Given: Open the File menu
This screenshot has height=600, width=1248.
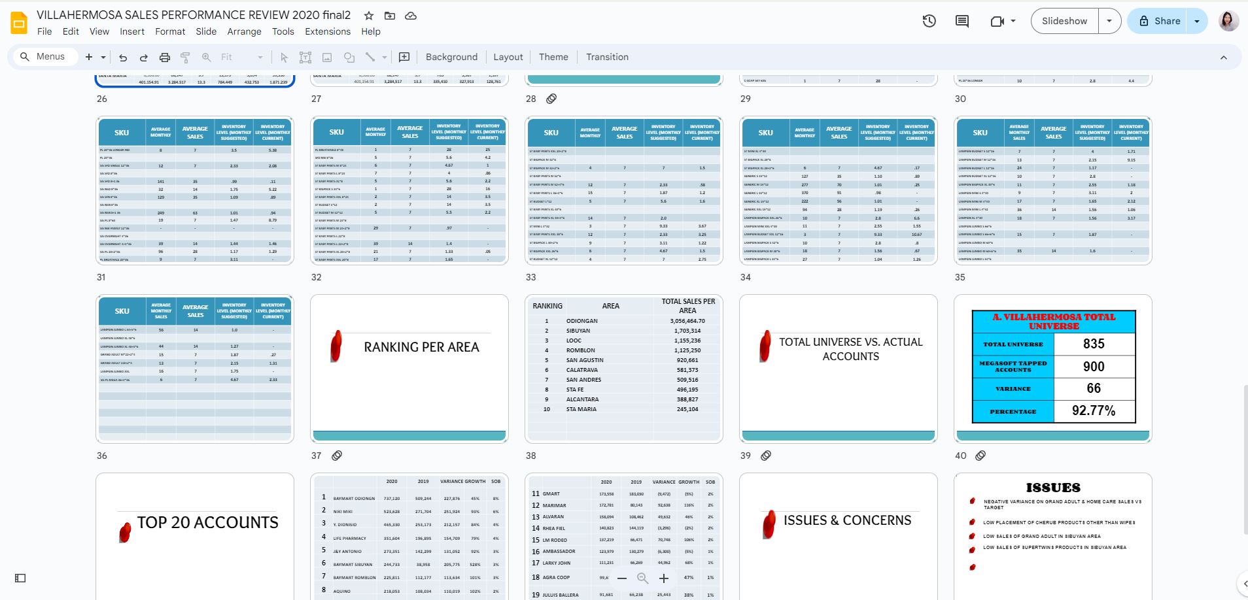Looking at the screenshot, I should 44,31.
